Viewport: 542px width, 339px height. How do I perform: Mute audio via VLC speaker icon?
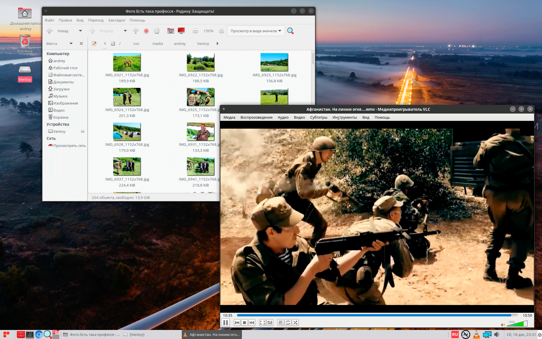tap(503, 325)
